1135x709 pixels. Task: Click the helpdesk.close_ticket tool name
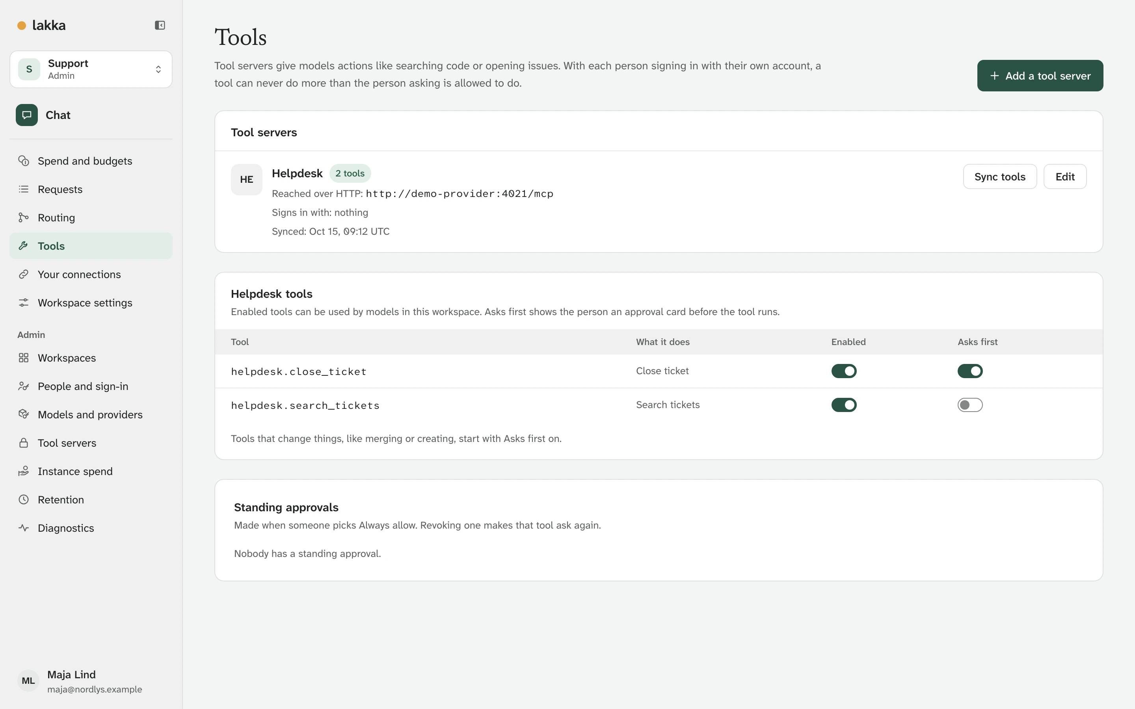[x=298, y=371]
